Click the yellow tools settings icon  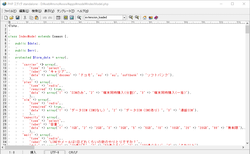tap(66, 18)
